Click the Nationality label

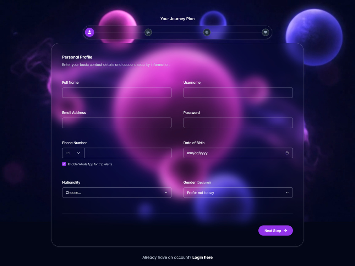point(71,183)
